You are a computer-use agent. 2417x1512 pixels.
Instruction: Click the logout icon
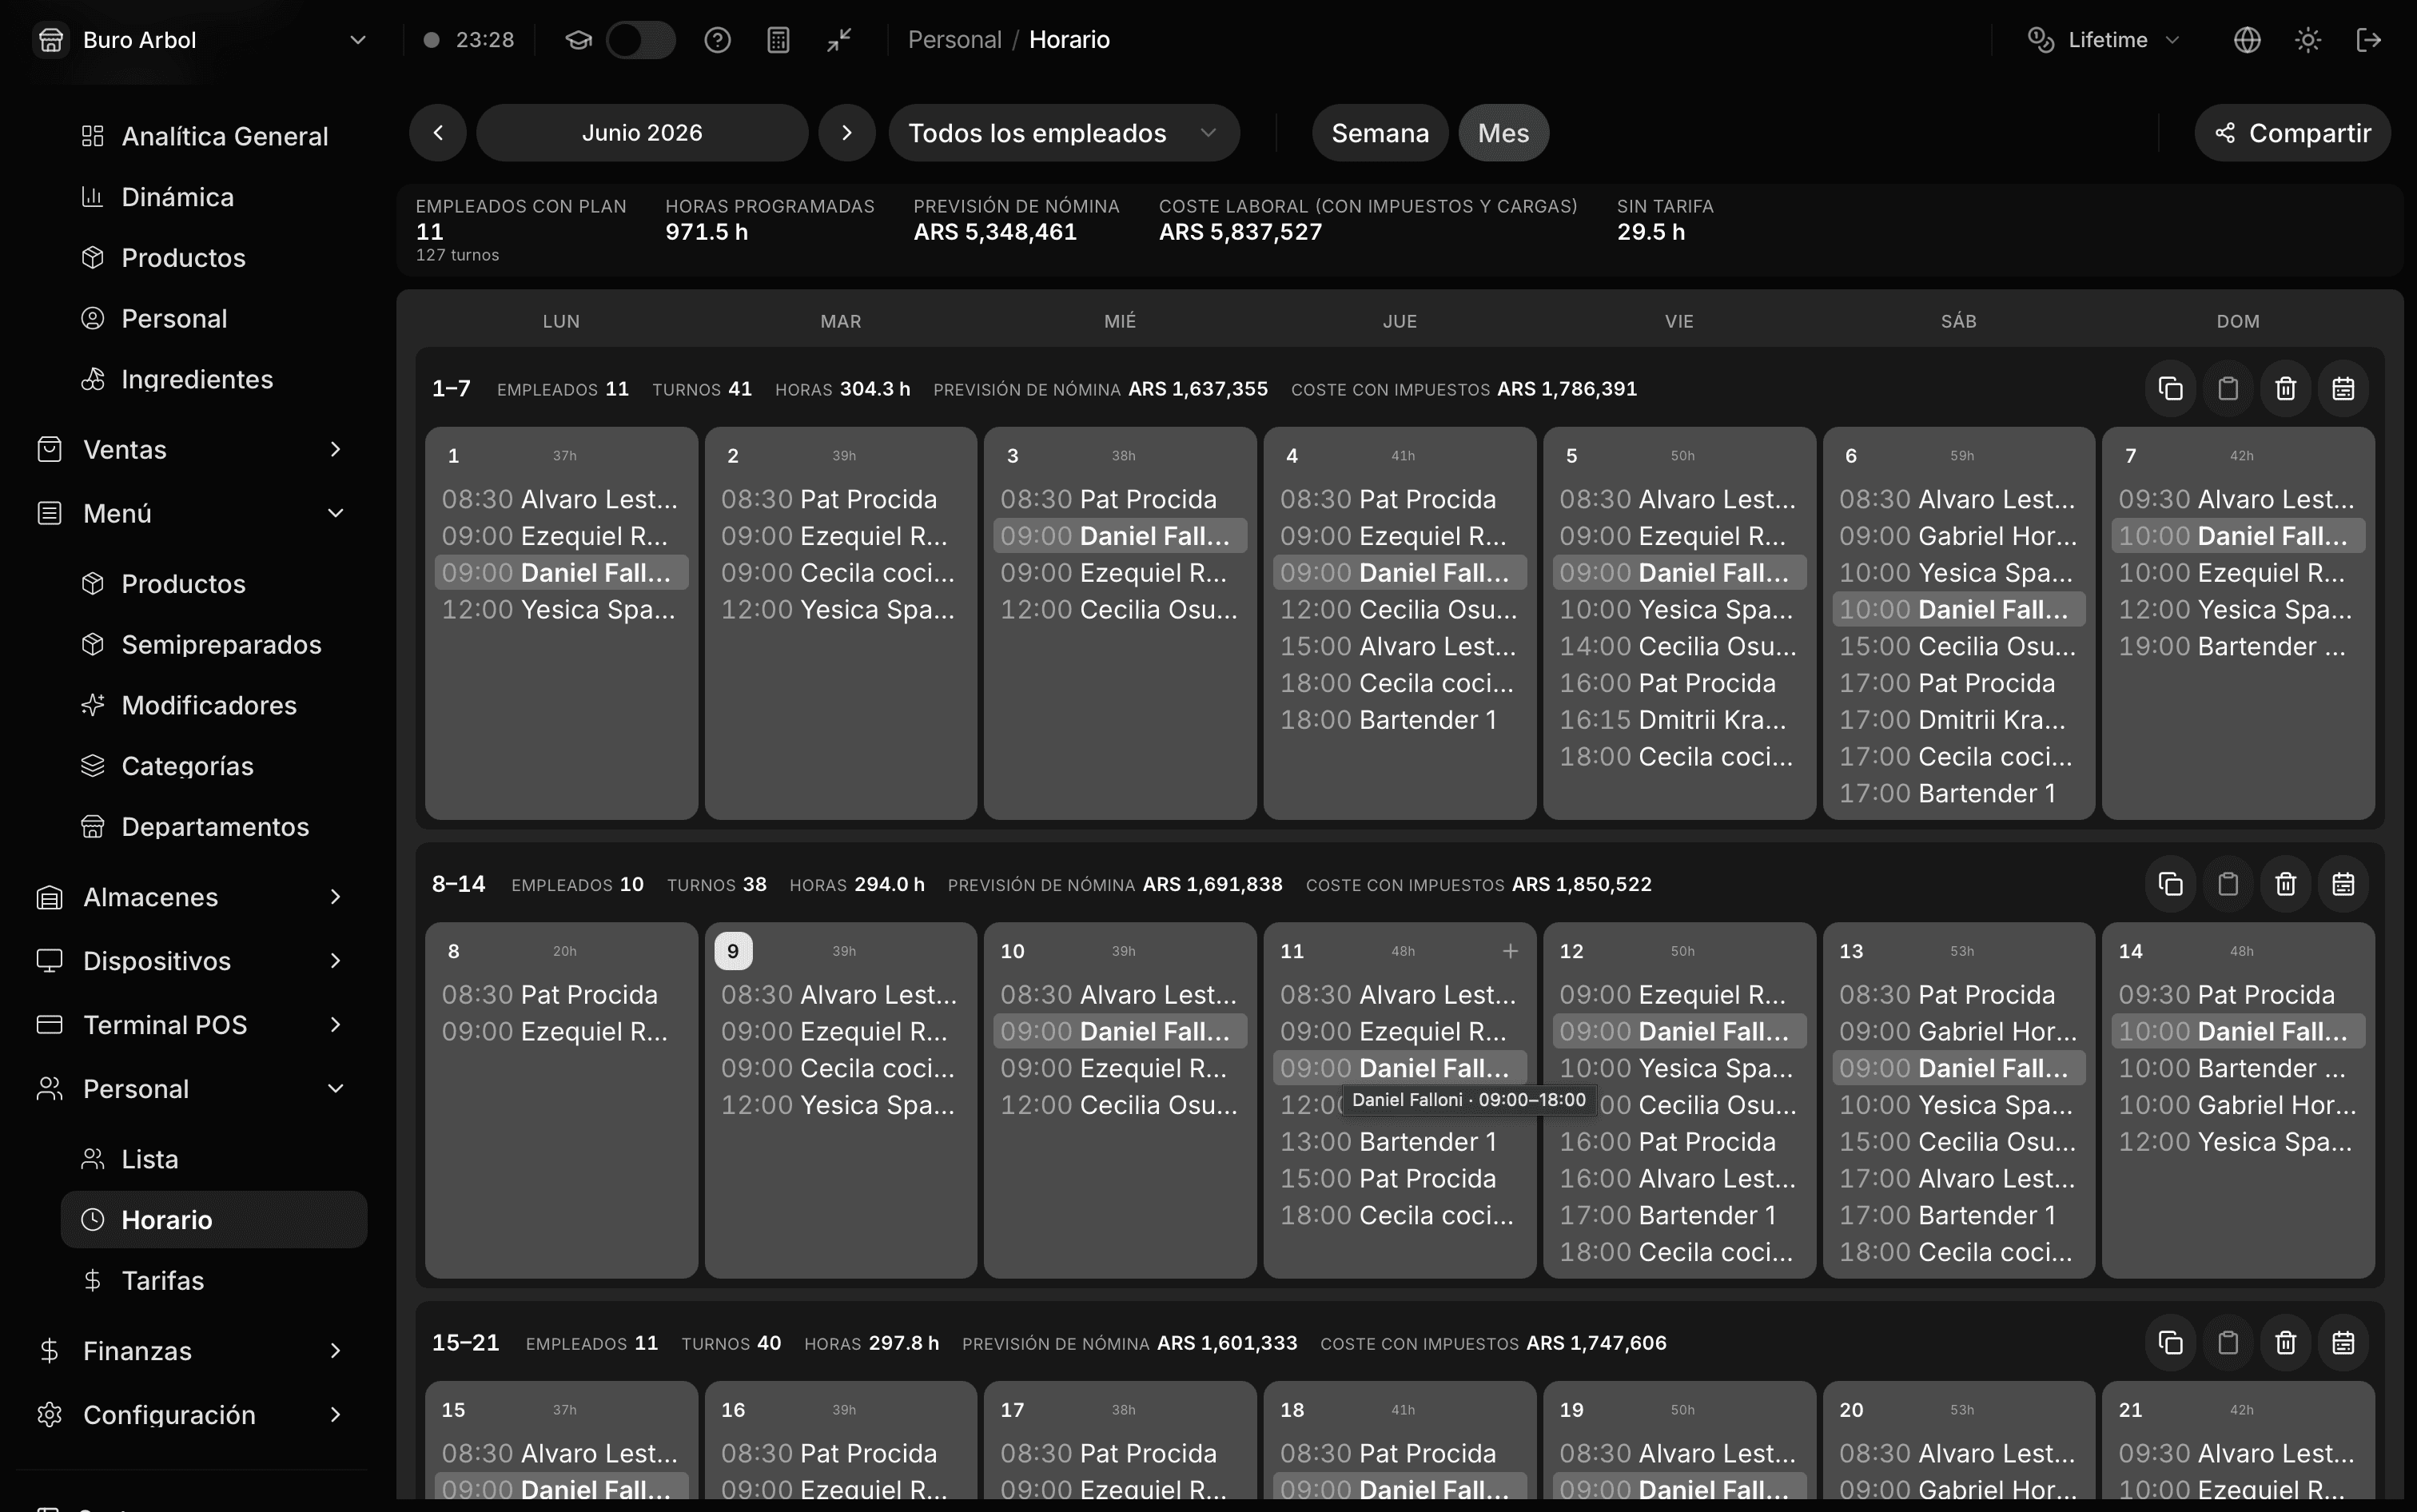click(2368, 40)
